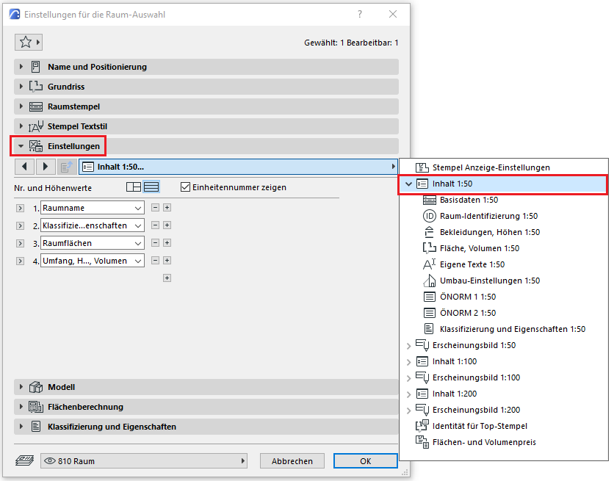This screenshot has height=481, width=614.
Task: Open the Raumname dropdown in row 1
Action: (x=93, y=208)
